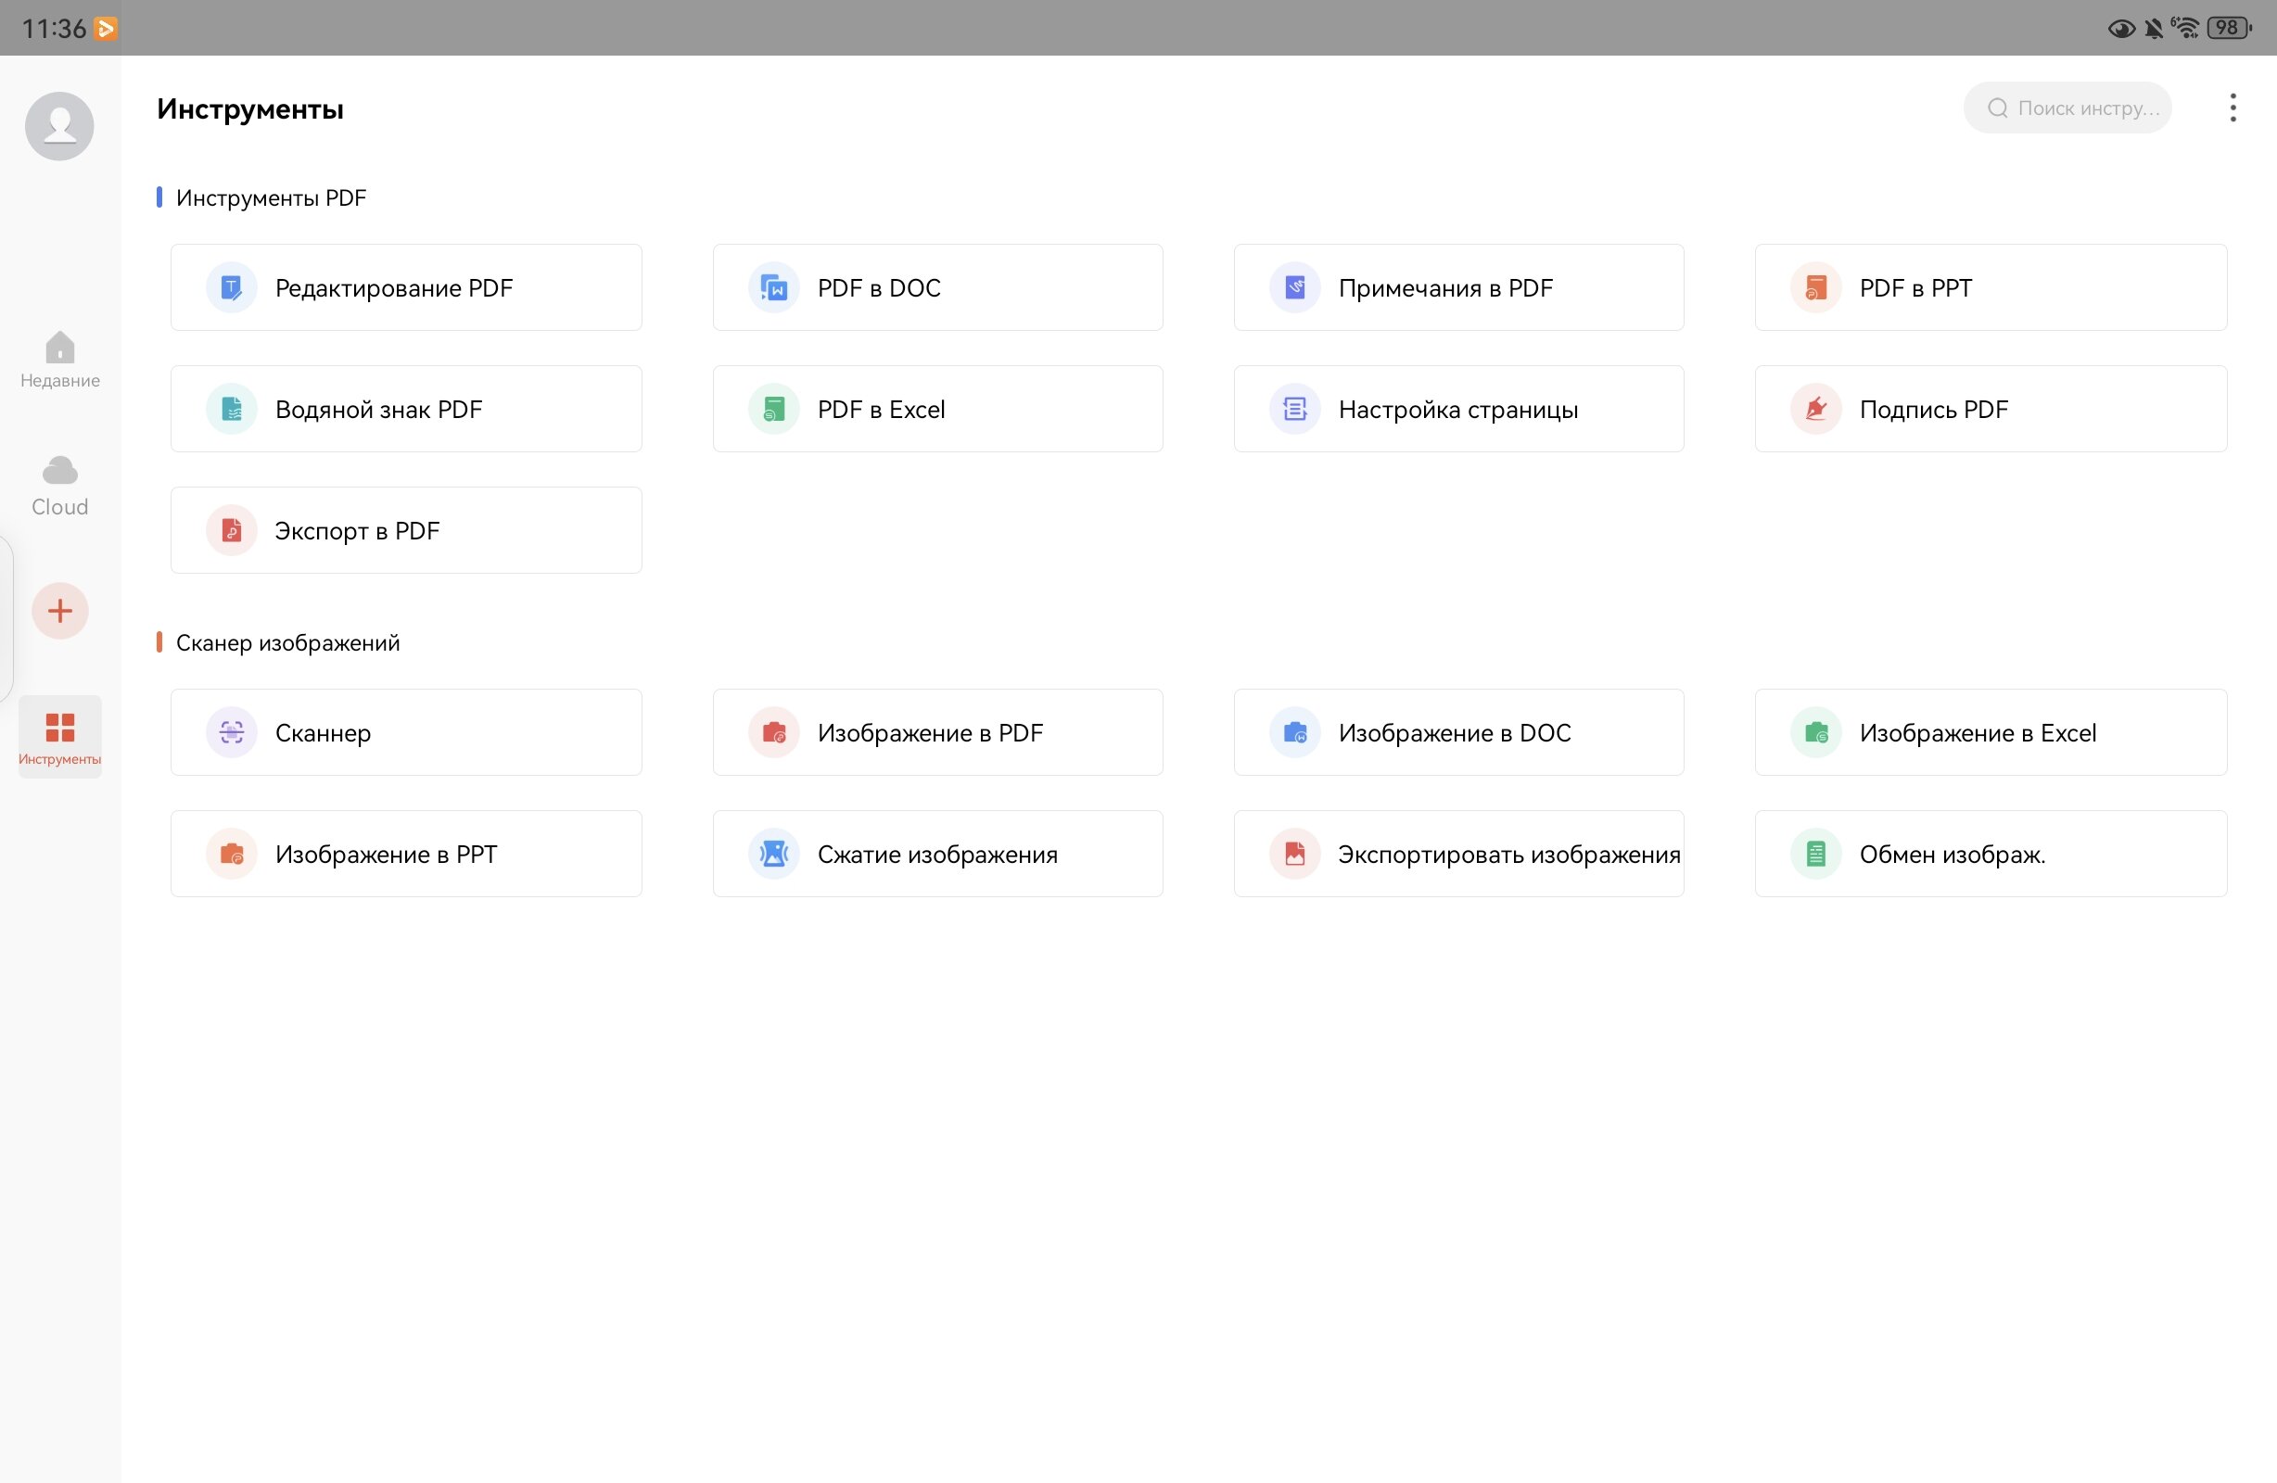Click the Поиск инстру search field
Viewport: 2277px width, 1483px height.
tap(2067, 108)
